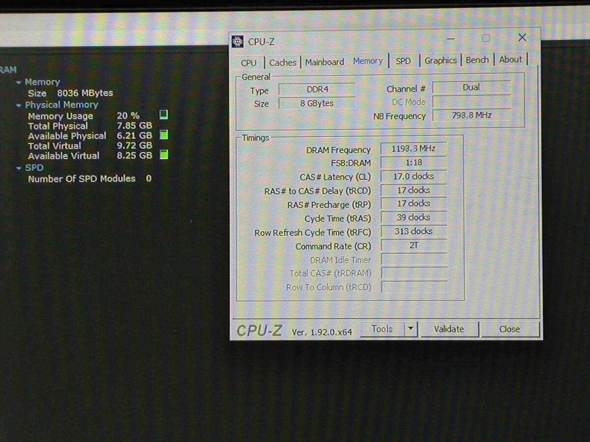Click the 8 GBytes Size field
590x442 pixels.
click(317, 103)
